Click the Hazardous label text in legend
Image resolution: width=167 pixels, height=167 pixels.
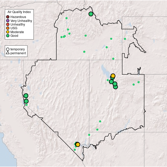point(18,17)
